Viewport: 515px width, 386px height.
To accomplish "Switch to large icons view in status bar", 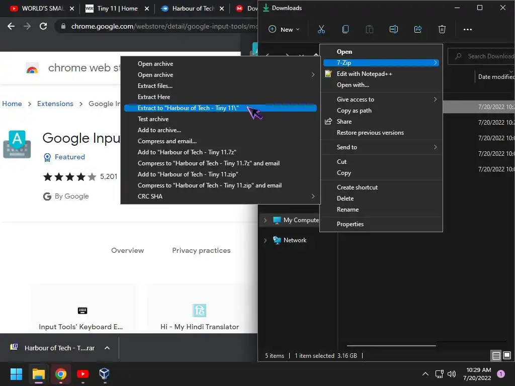I will pos(507,355).
